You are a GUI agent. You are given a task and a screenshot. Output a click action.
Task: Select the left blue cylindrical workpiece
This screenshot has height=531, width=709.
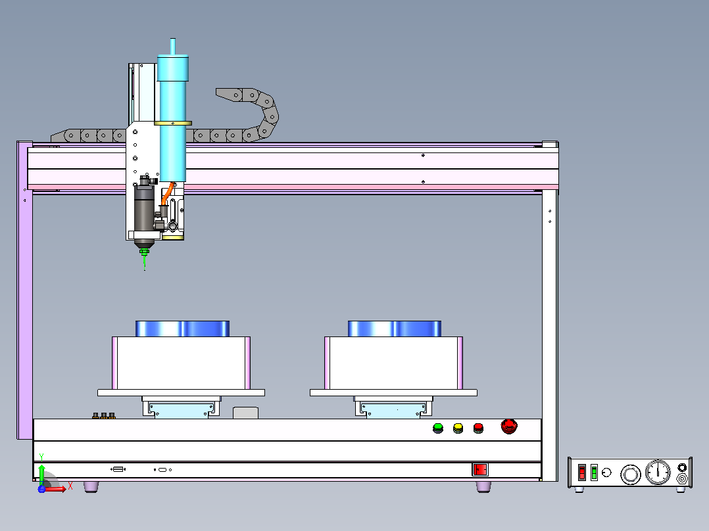[183, 329]
